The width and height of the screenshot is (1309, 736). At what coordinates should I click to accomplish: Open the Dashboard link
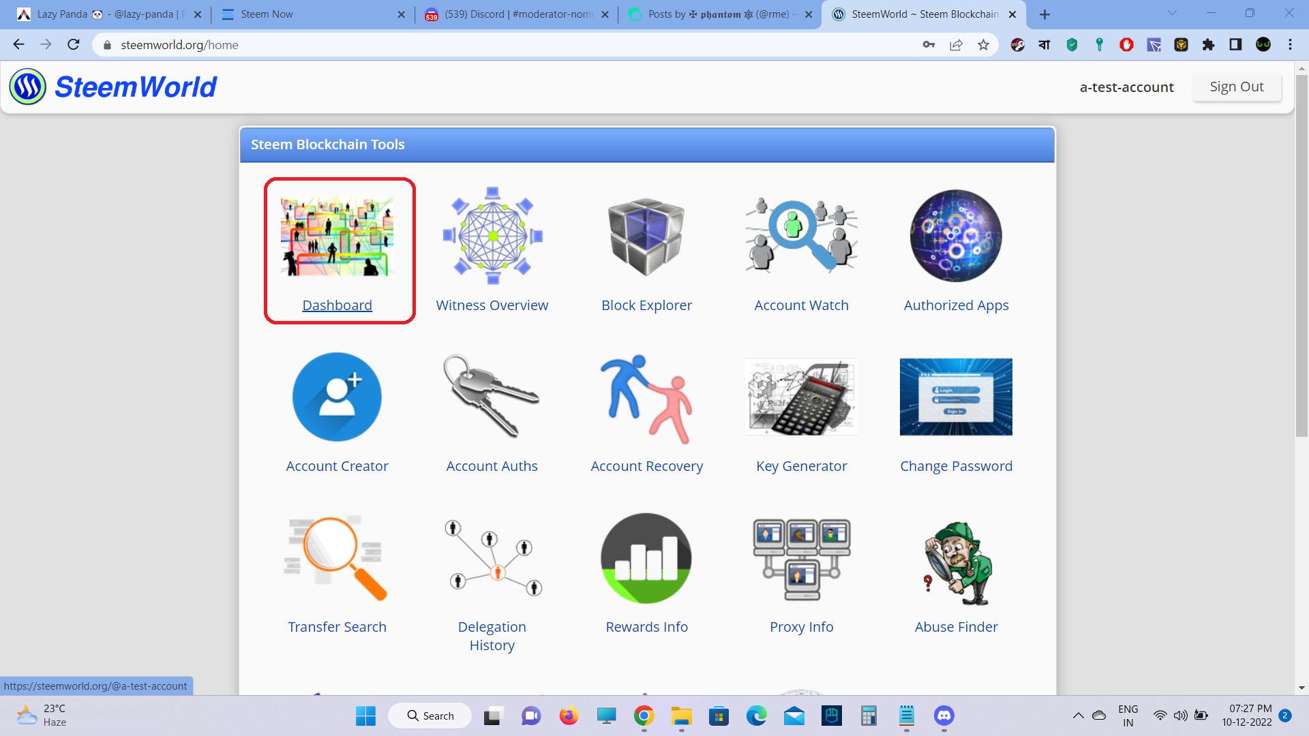pyautogui.click(x=337, y=305)
